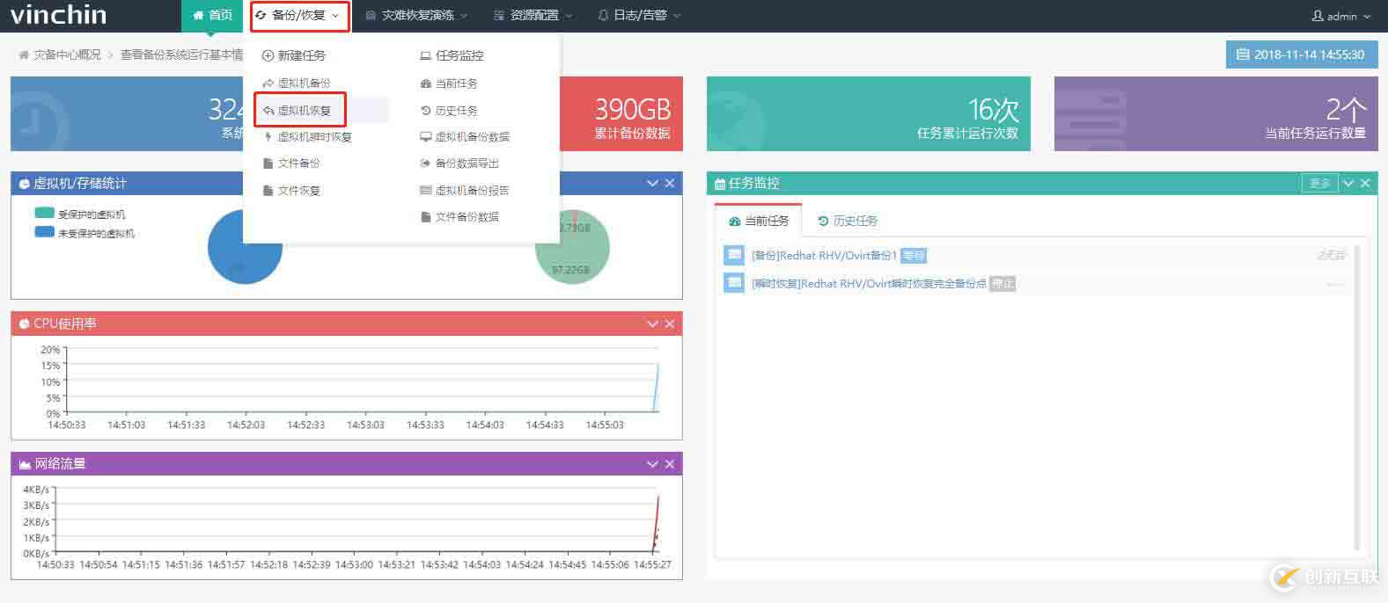Toggle the 未受保护的虚拟机 legend swatch
This screenshot has width=1388, height=603.
pyautogui.click(x=44, y=232)
